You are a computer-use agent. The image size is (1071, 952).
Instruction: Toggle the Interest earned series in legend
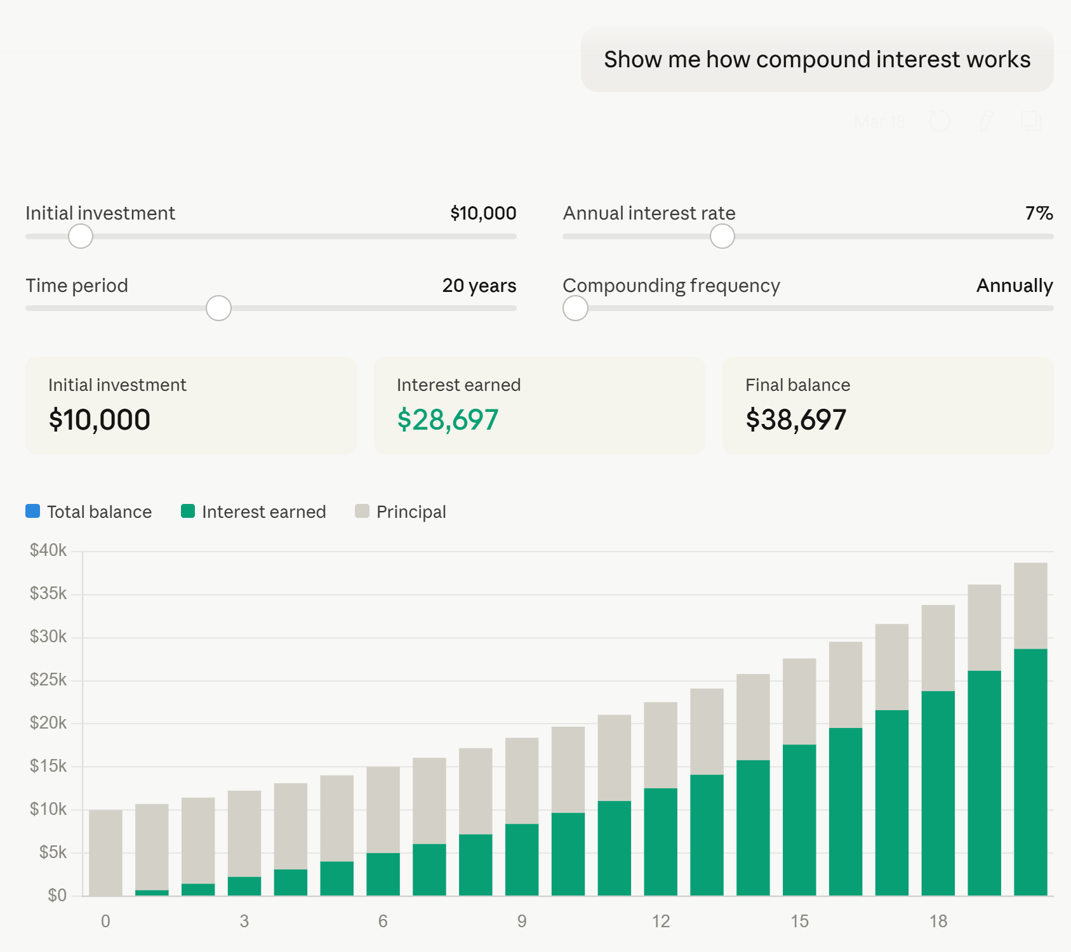coord(263,512)
